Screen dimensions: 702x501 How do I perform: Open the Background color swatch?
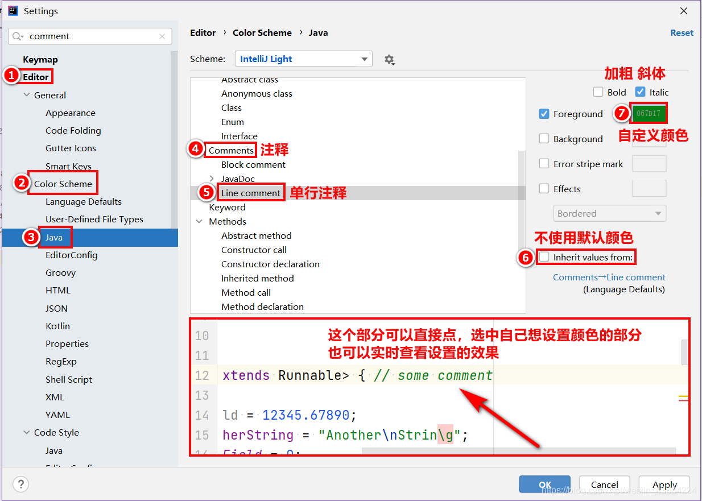tap(649, 139)
